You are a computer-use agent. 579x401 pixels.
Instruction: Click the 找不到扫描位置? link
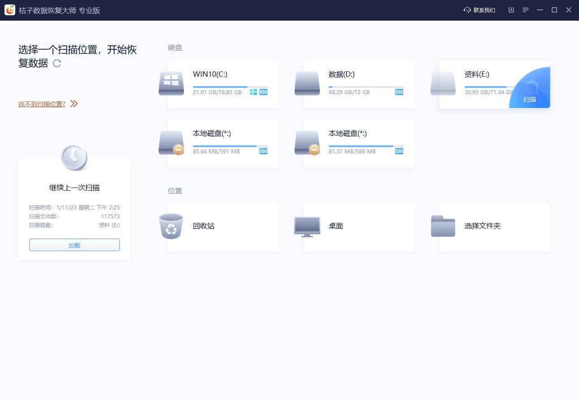pos(42,104)
